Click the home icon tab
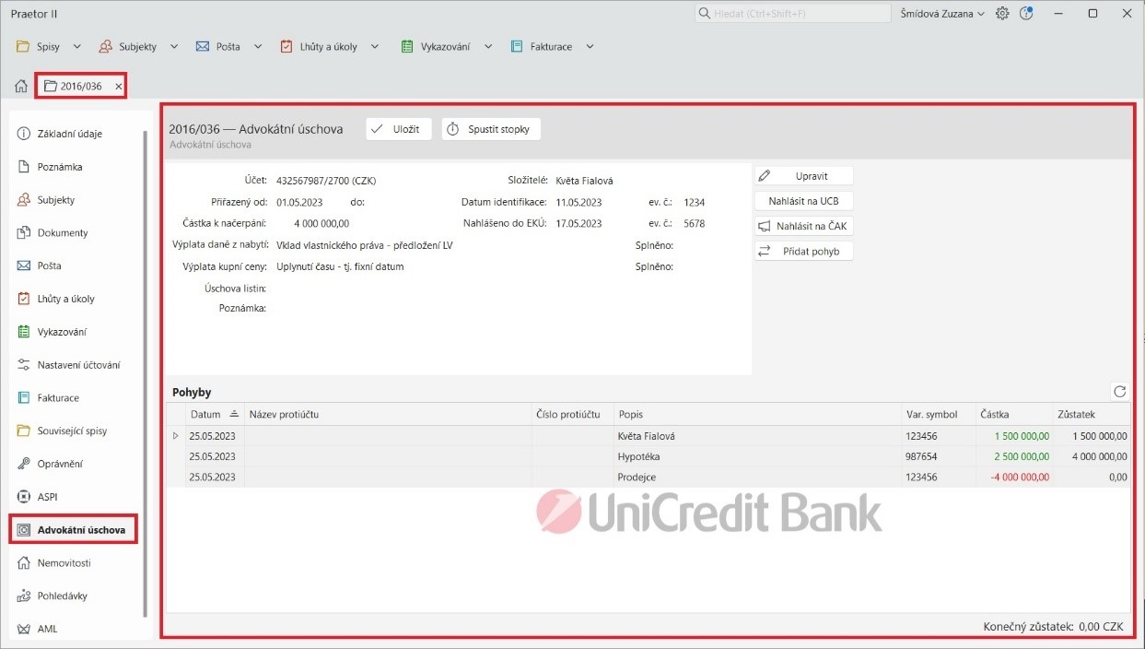The height and width of the screenshot is (649, 1145). pos(20,87)
